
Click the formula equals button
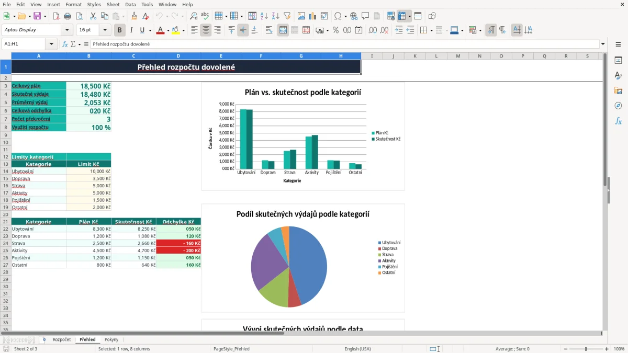click(x=86, y=44)
